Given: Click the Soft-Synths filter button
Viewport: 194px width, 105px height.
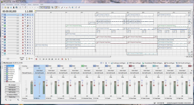Looking at the screenshot, I should coord(12,92).
